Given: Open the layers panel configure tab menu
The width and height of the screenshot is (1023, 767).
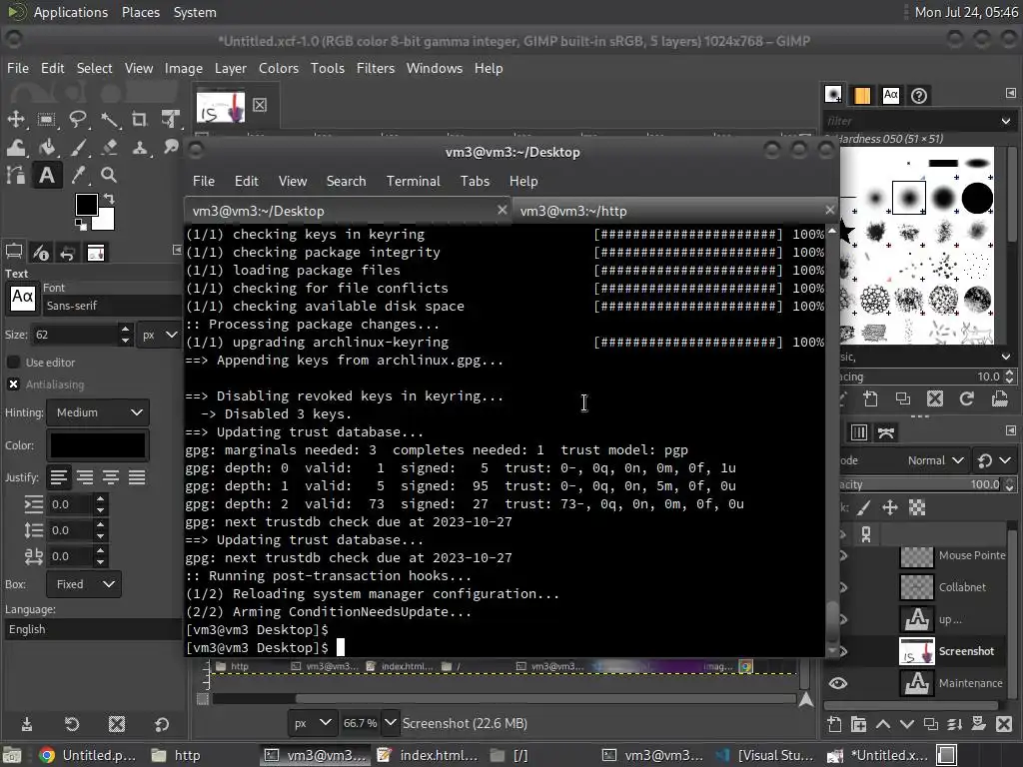Looking at the screenshot, I should pos(1011,430).
